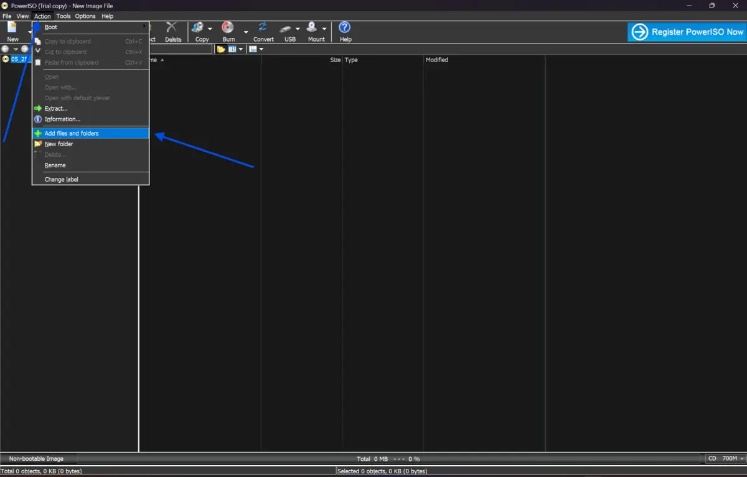The image size is (747, 477).
Task: Click the Copy disc toolbar icon
Action: coord(199,27)
